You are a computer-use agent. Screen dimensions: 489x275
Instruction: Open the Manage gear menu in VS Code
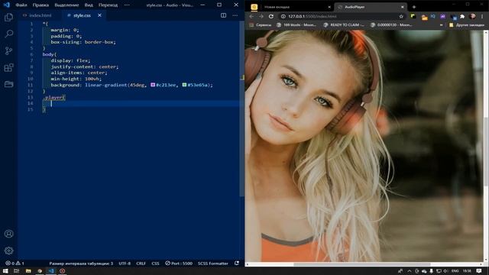(x=8, y=251)
